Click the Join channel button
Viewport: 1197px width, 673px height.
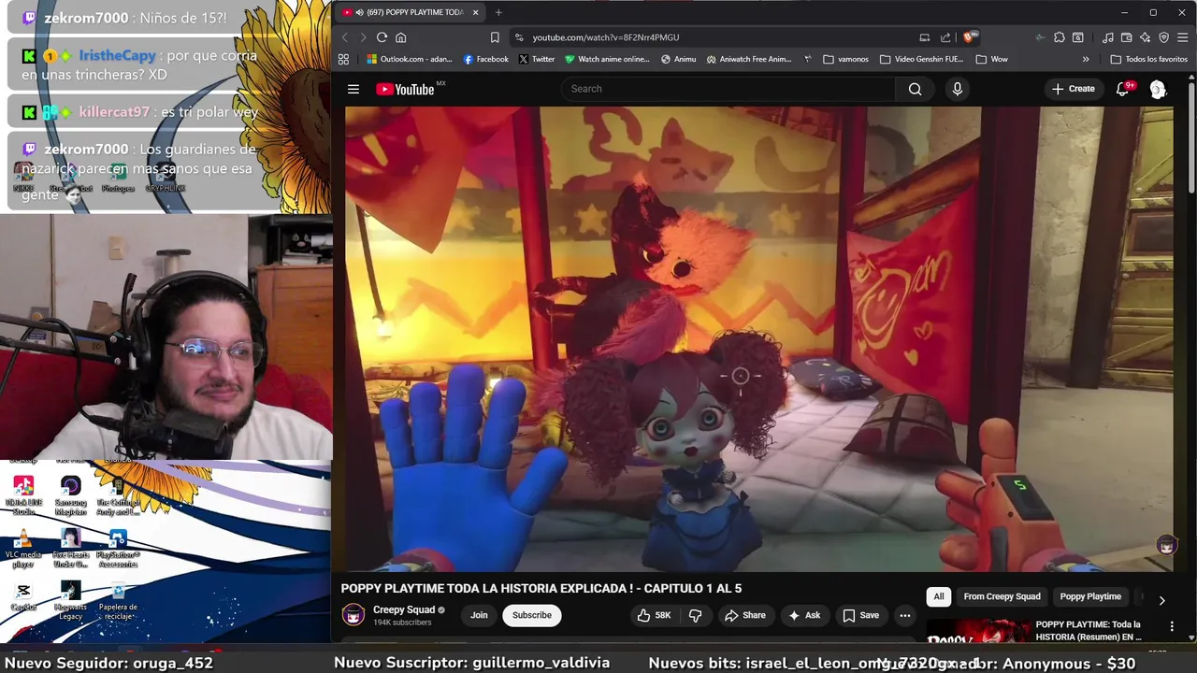click(479, 615)
